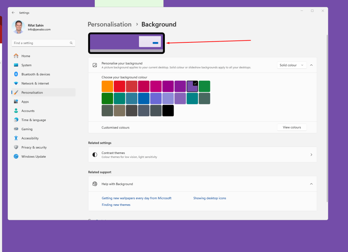Viewport: 348px width, 252px height.
Task: Open the Solid colour background type dropdown
Action: pyautogui.click(x=292, y=65)
